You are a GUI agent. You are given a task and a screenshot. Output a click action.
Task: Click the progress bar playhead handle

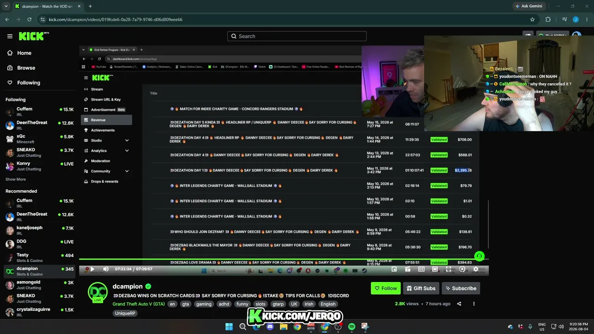[479, 256]
